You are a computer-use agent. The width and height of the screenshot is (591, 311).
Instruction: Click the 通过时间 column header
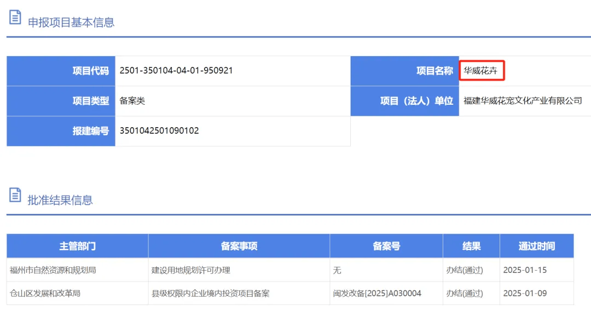pyautogui.click(x=537, y=246)
